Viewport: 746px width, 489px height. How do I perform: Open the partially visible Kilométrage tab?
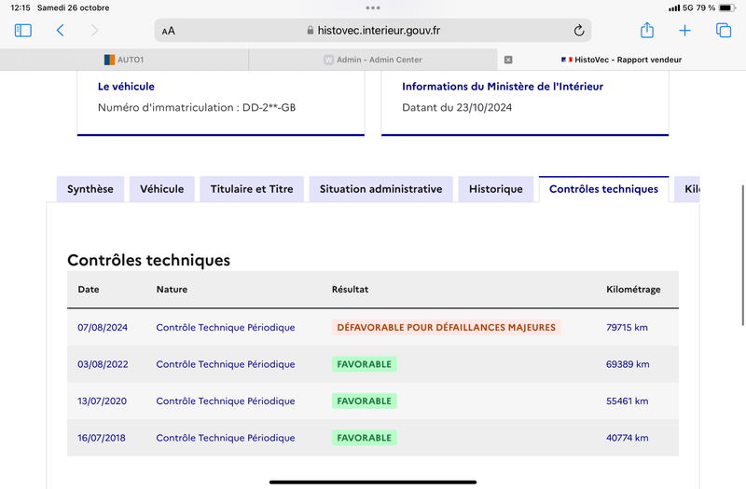pyautogui.click(x=687, y=189)
